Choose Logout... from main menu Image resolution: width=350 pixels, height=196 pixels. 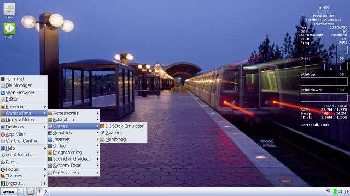point(24,183)
